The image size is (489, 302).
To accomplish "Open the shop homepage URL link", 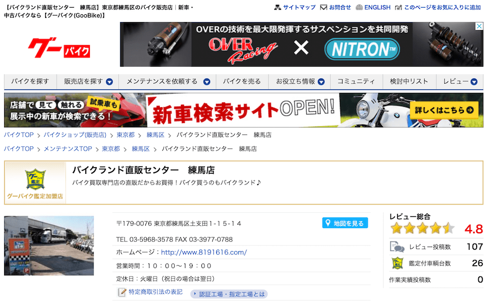I will (x=203, y=252).
